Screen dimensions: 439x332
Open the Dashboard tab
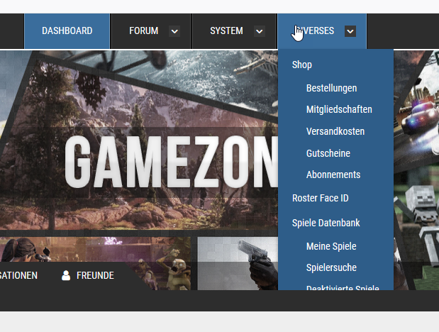pyautogui.click(x=67, y=31)
